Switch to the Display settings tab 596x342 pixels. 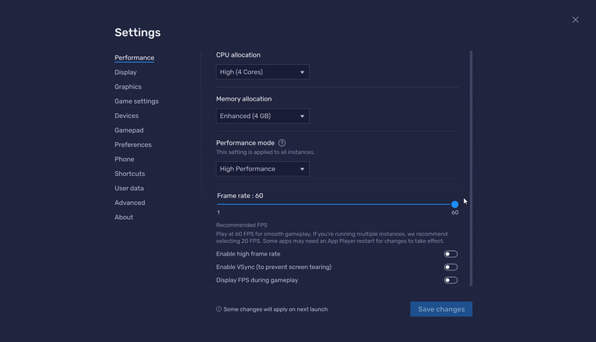pos(125,72)
